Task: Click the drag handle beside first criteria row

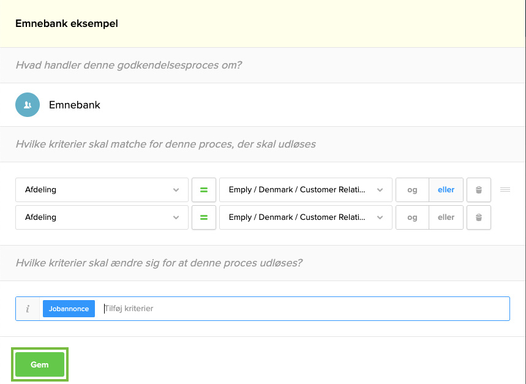Action: pos(505,190)
